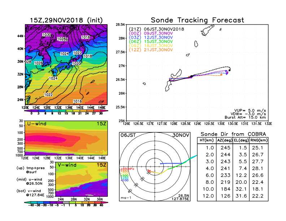Click the 'Sonde Tracking Forecast' heading
This screenshot has width=286, height=221.
pos(198,20)
